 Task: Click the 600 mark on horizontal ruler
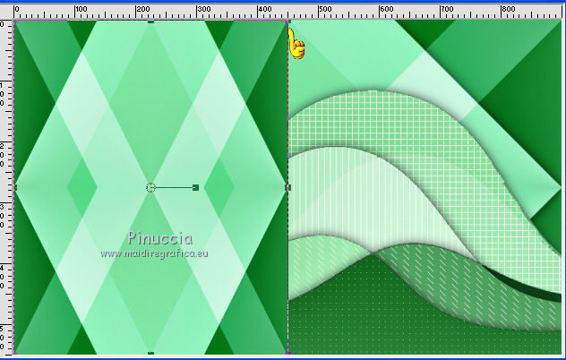tap(386, 9)
